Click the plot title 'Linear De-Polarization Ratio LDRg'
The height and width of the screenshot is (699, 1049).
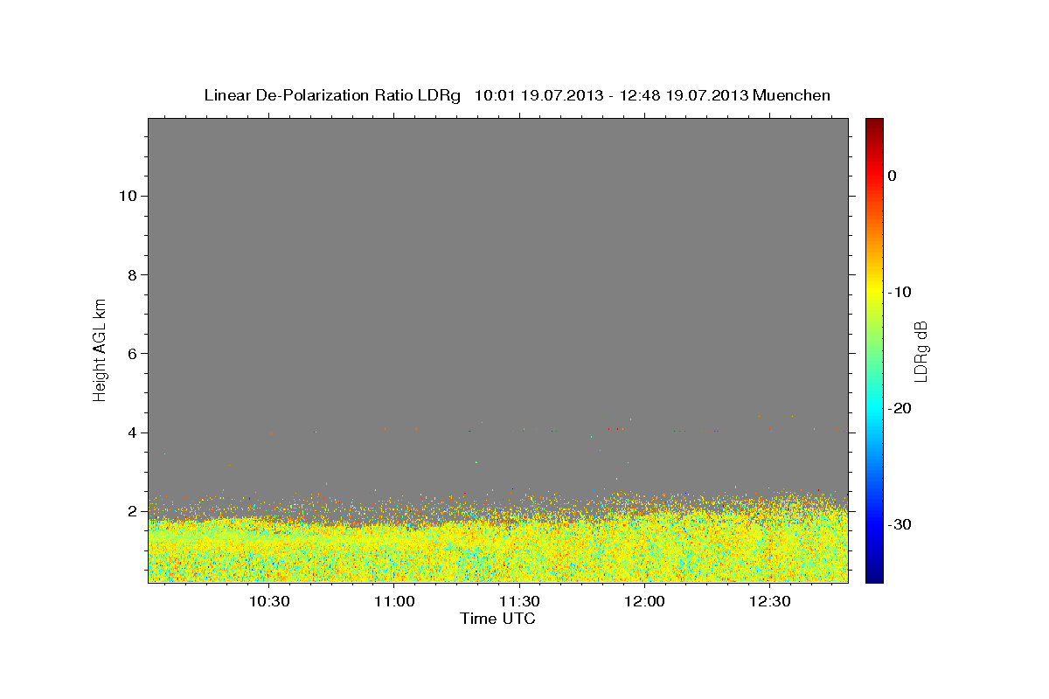click(x=332, y=95)
